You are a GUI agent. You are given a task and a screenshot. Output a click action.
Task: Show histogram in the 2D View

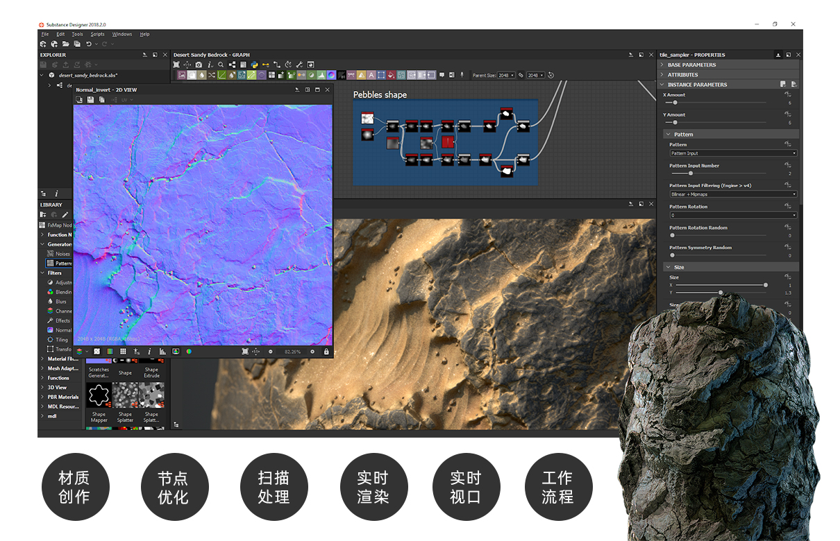pyautogui.click(x=162, y=352)
